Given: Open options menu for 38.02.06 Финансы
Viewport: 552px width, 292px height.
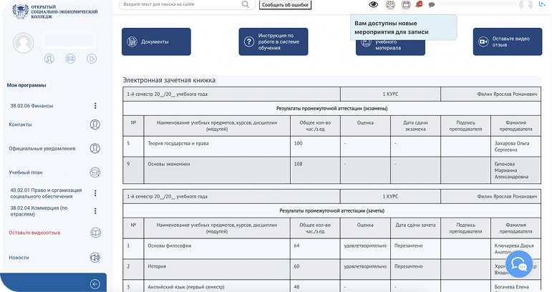Looking at the screenshot, I should click(x=95, y=106).
